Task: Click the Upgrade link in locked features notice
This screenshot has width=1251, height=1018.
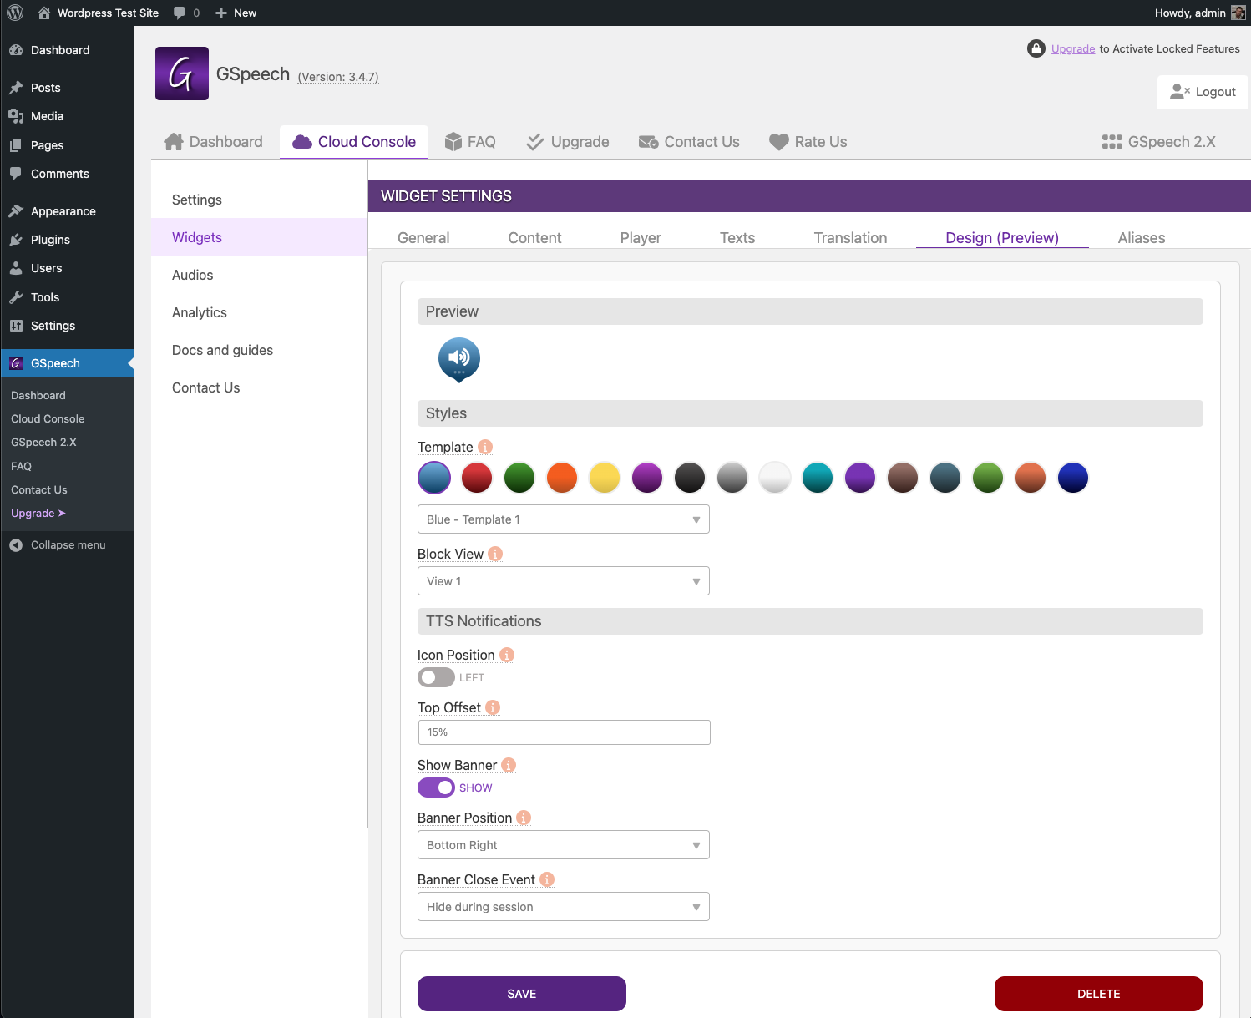Action: 1073,48
